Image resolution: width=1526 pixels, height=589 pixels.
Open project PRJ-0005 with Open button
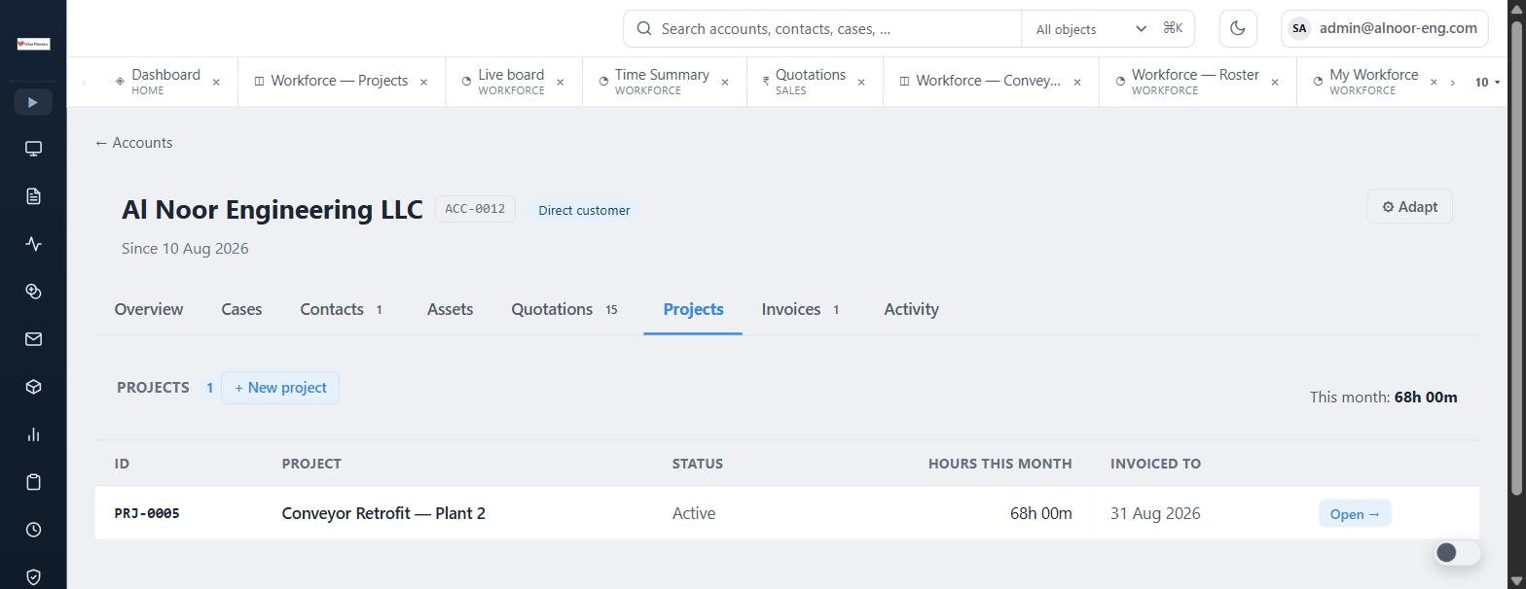pyautogui.click(x=1355, y=513)
